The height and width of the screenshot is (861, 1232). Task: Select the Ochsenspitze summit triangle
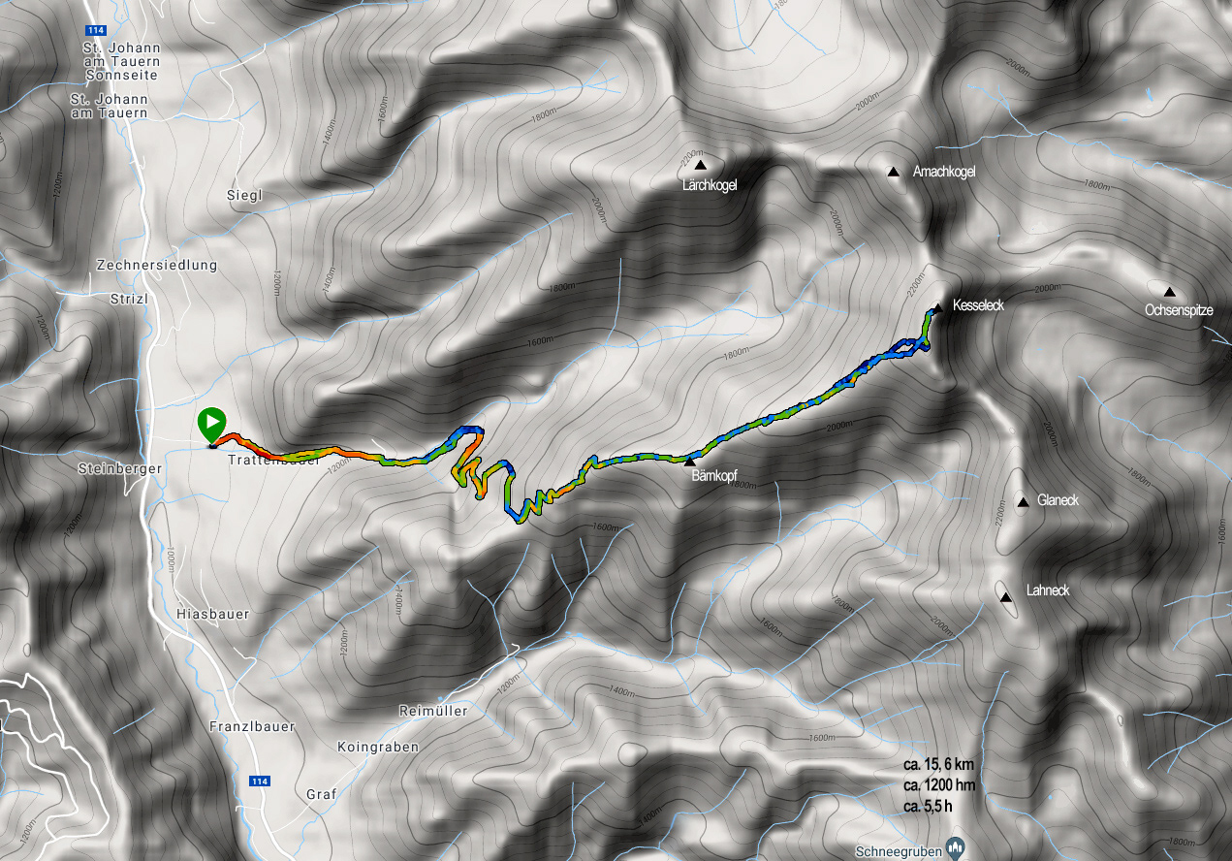click(1169, 292)
